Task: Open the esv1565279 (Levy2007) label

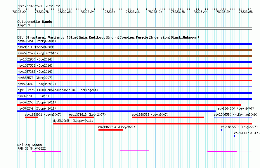Action: (239, 127)
